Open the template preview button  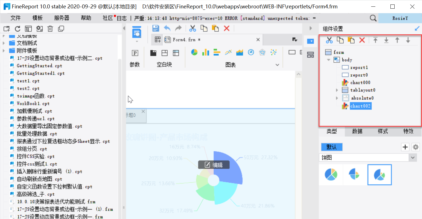(x=137, y=32)
